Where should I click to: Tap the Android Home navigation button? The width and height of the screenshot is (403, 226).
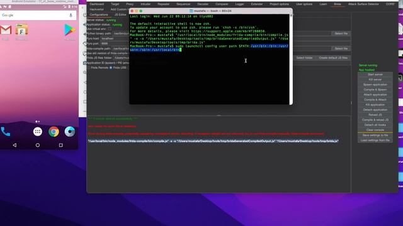[38, 145]
